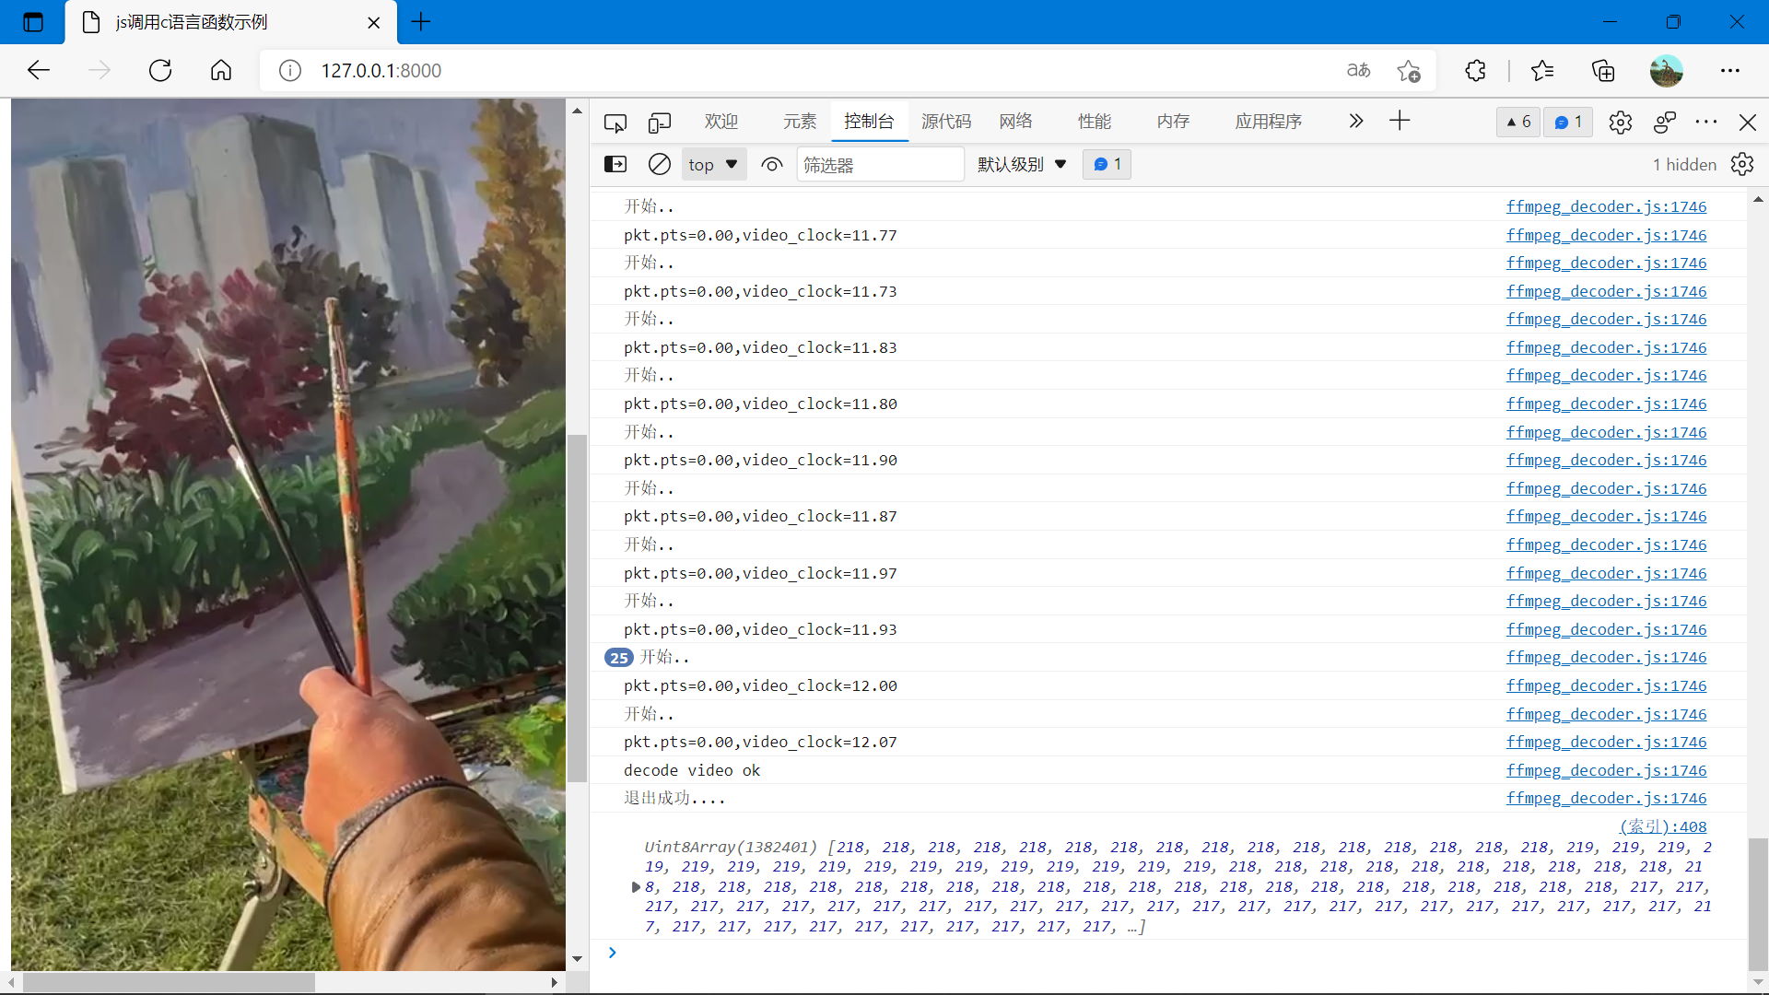This screenshot has width=1769, height=995.
Task: Reload the current page
Action: pyautogui.click(x=160, y=71)
